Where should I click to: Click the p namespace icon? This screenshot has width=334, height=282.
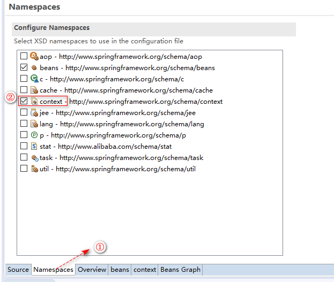pos(34,135)
